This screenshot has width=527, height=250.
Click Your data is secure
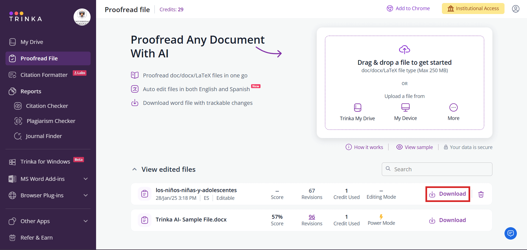pyautogui.click(x=468, y=147)
